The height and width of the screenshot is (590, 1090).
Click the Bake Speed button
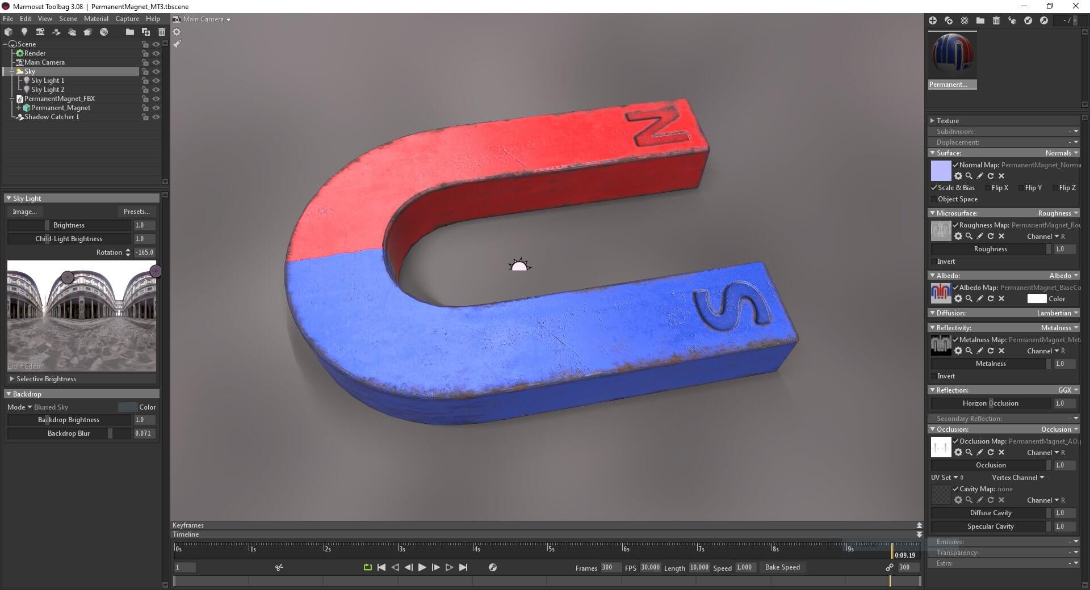click(x=782, y=567)
